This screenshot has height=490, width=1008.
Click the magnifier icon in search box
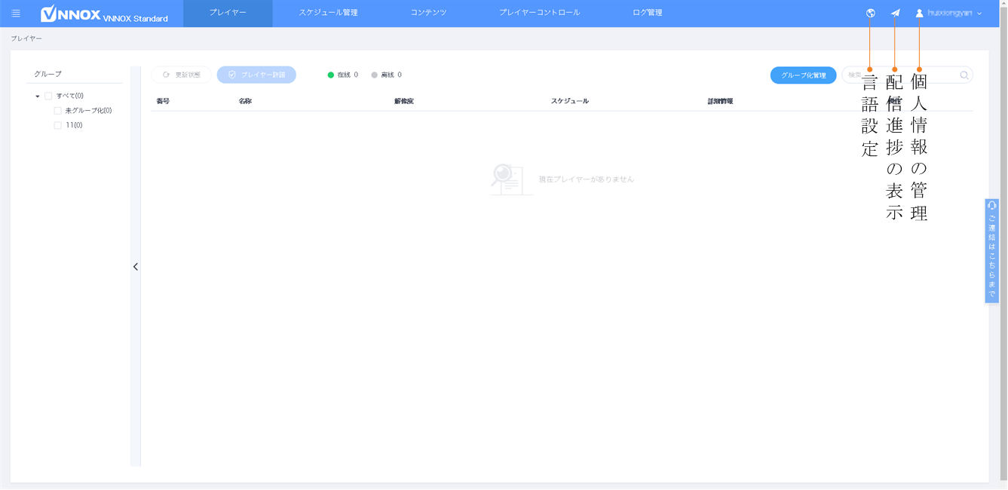(964, 75)
